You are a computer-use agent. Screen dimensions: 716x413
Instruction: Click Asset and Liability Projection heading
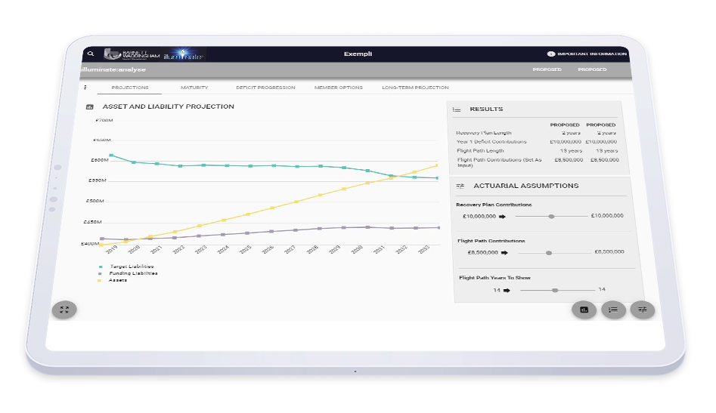click(x=168, y=106)
